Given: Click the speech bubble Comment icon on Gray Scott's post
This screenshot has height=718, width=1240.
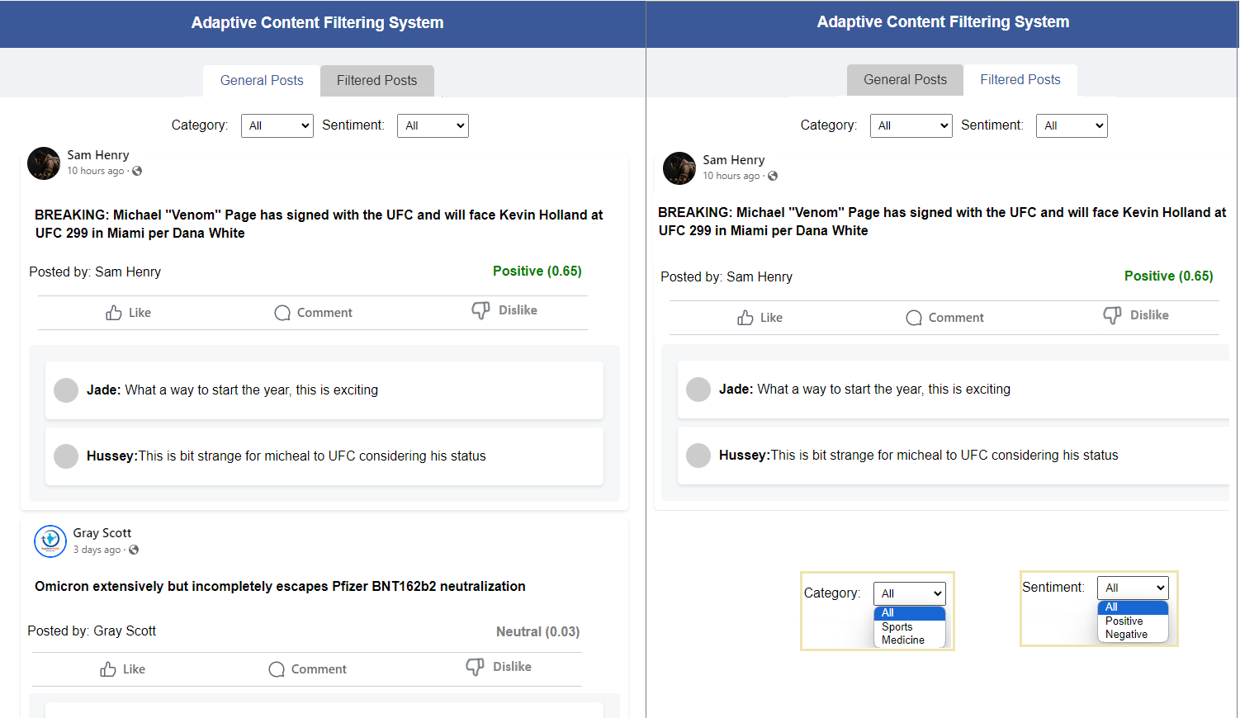Looking at the screenshot, I should (x=277, y=669).
